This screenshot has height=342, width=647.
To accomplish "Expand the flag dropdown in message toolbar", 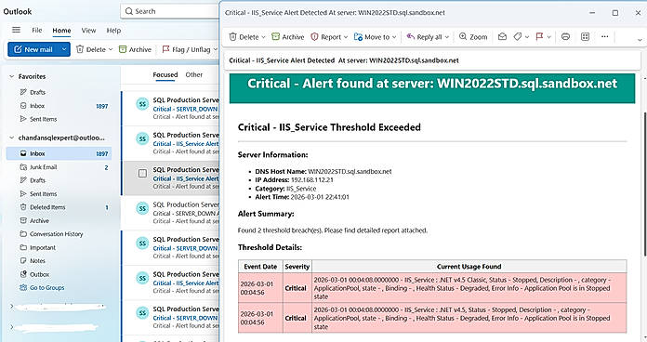I will 548,37.
